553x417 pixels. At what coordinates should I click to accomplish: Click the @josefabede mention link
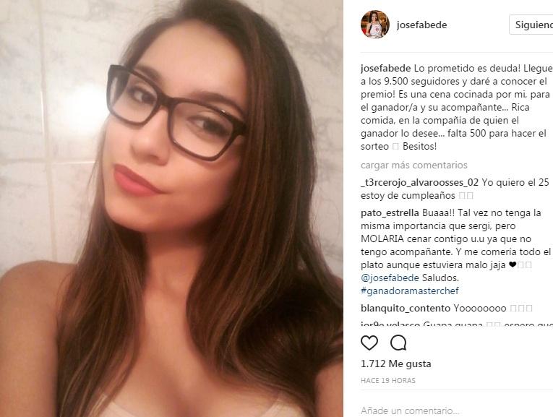coord(390,278)
